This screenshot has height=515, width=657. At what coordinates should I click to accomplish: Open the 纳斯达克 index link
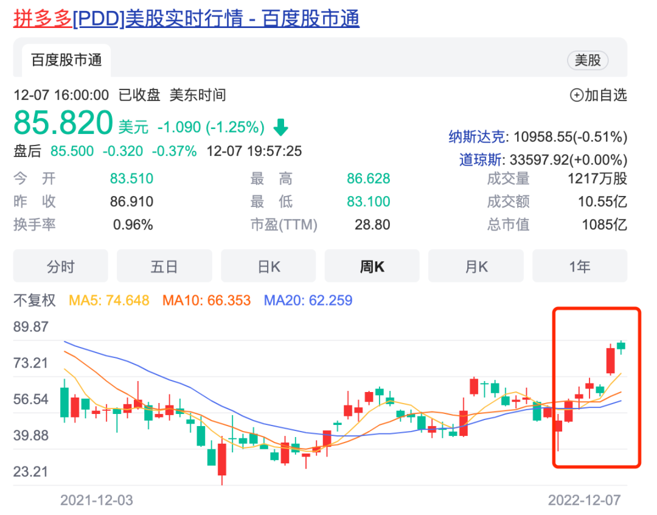476,137
